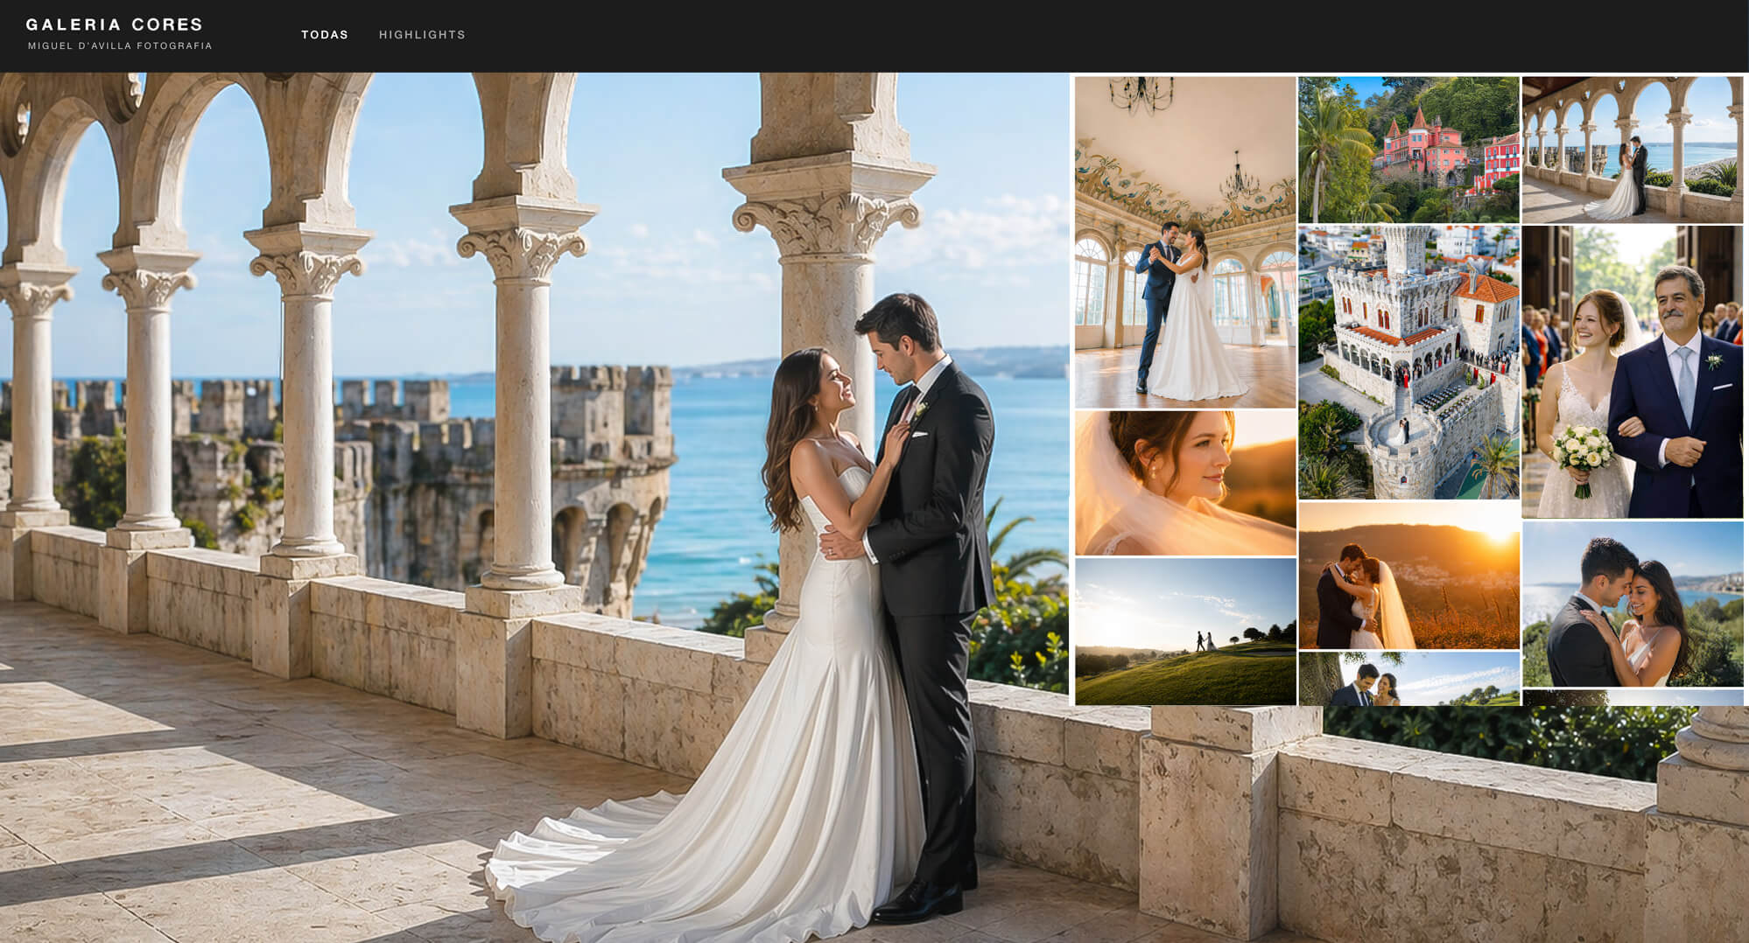The height and width of the screenshot is (943, 1749).
Task: Open the pink palace aerial thumbnail
Action: click(1408, 150)
